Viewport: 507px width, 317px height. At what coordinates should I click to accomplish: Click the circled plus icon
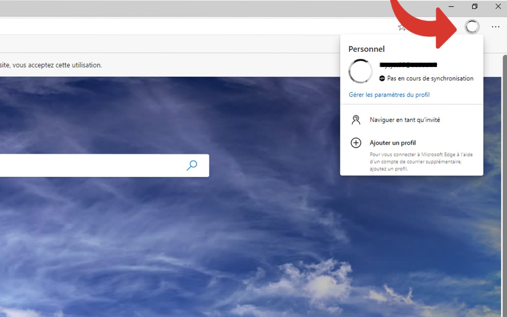point(356,143)
